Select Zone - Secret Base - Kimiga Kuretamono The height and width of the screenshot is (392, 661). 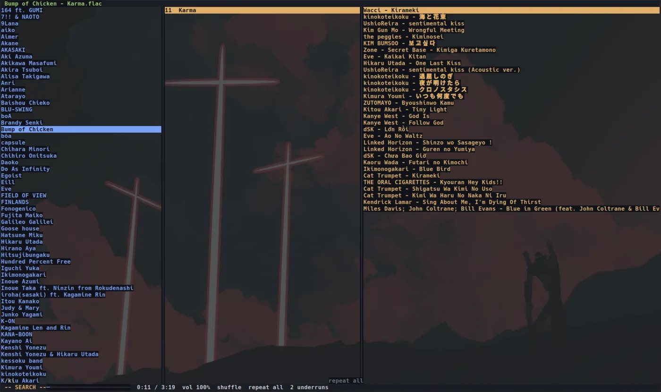(430, 50)
